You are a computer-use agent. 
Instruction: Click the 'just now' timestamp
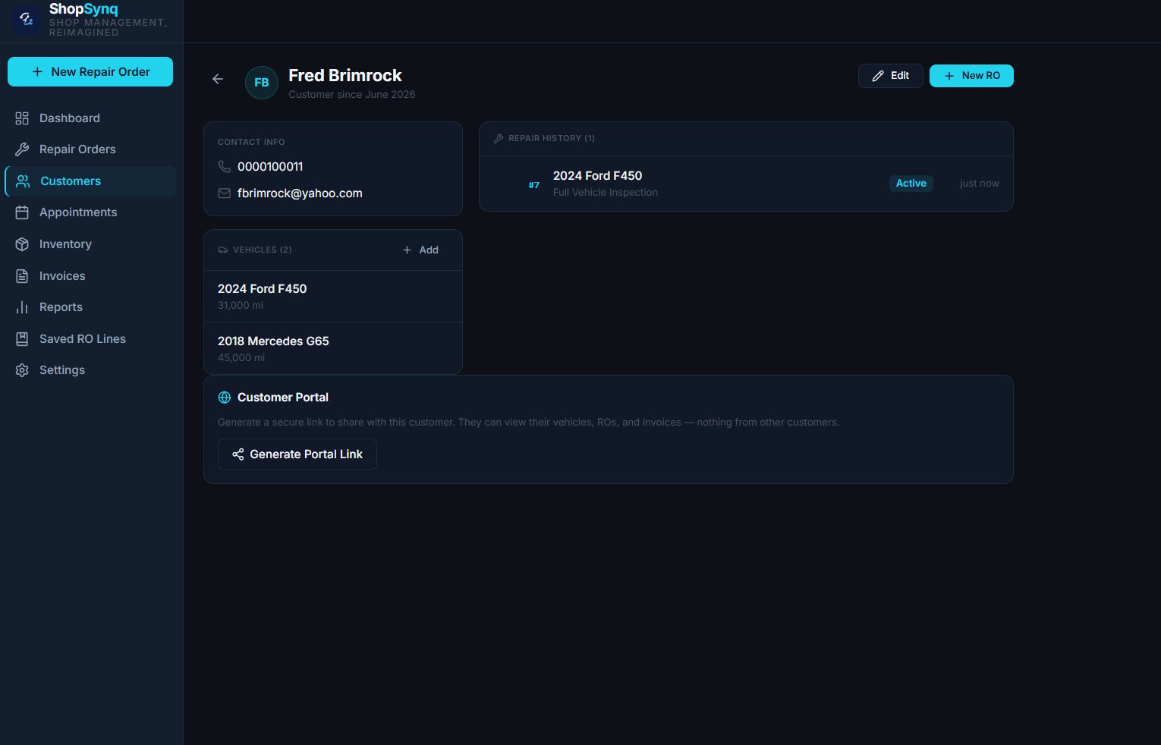tap(980, 184)
